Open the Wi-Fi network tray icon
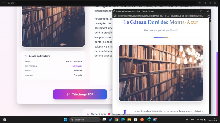220x123 pixels. (198, 120)
